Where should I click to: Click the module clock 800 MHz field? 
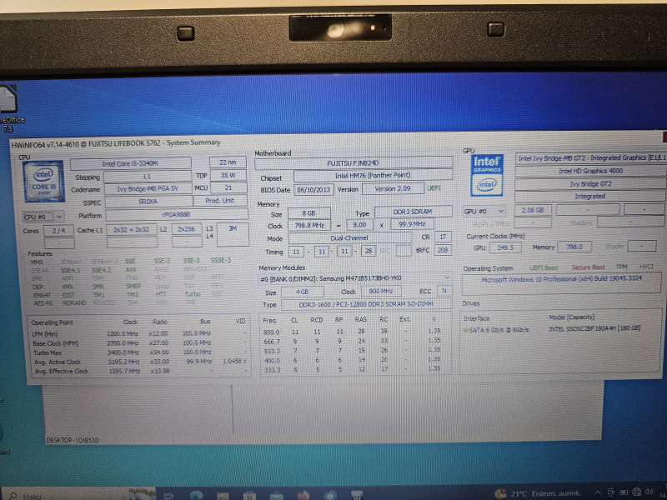(381, 291)
